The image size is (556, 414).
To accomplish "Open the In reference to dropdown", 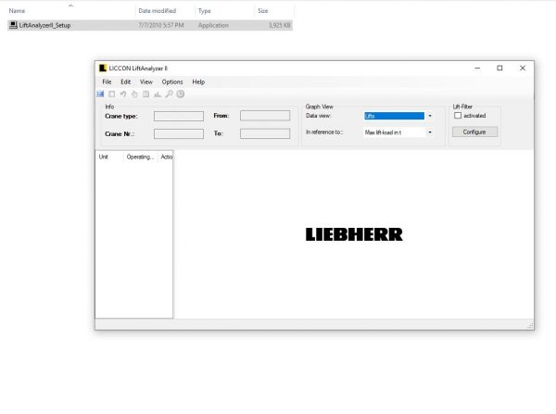I will [x=430, y=132].
